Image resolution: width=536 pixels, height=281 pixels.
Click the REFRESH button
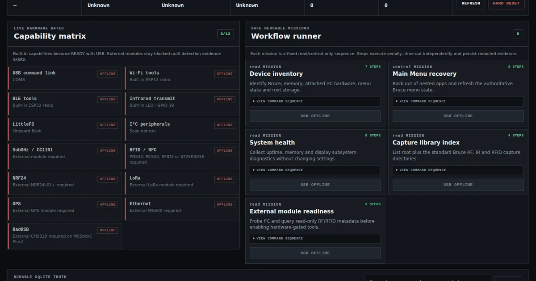pyautogui.click(x=471, y=4)
